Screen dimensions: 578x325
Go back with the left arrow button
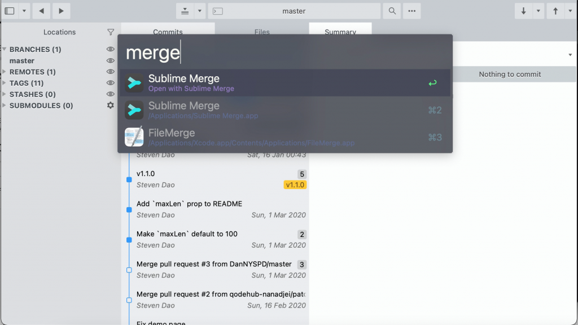point(41,11)
